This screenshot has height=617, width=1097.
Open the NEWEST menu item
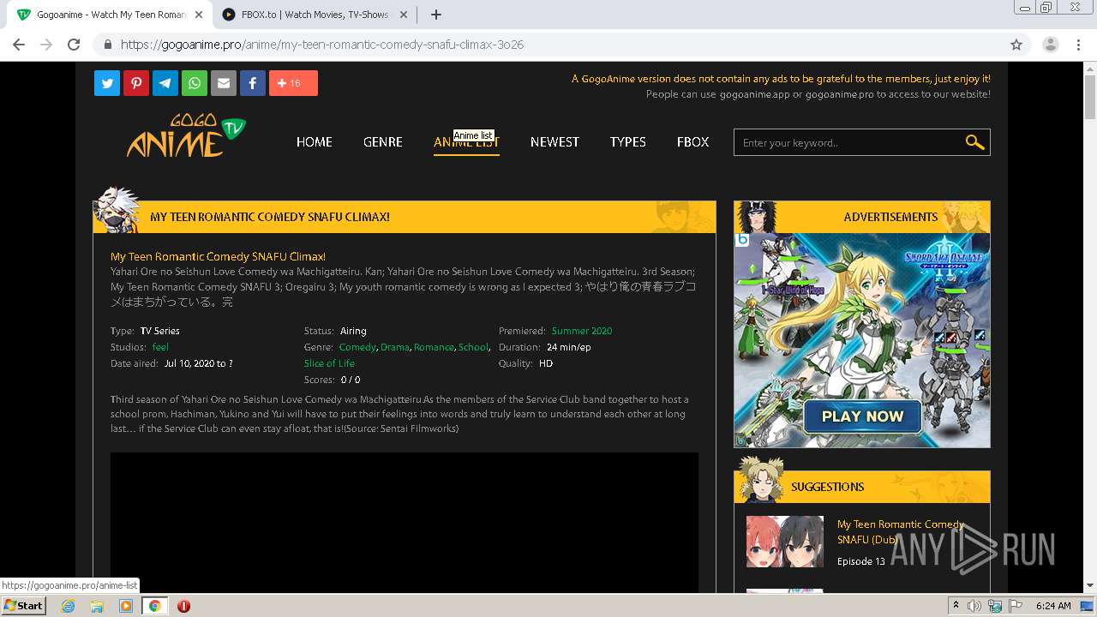pos(554,142)
